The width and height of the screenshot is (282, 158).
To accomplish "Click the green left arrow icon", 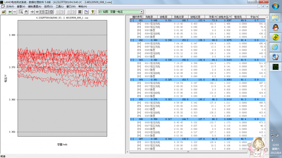I will pyautogui.click(x=10, y=12).
